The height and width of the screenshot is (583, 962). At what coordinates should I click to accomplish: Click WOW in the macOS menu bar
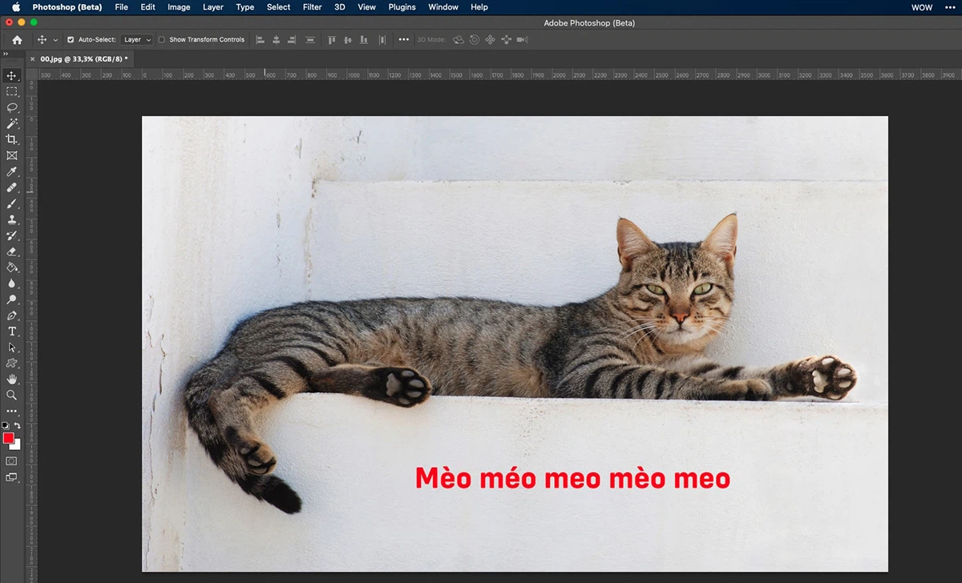pyautogui.click(x=921, y=7)
